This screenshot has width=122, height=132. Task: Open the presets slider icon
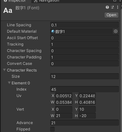(112, 7)
